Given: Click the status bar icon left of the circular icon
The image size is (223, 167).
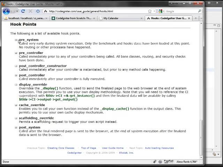Looking at the screenshot, I should (155, 161).
